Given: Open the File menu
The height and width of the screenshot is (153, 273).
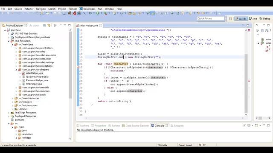Looking at the screenshot, I should pyautogui.click(x=3, y=8).
